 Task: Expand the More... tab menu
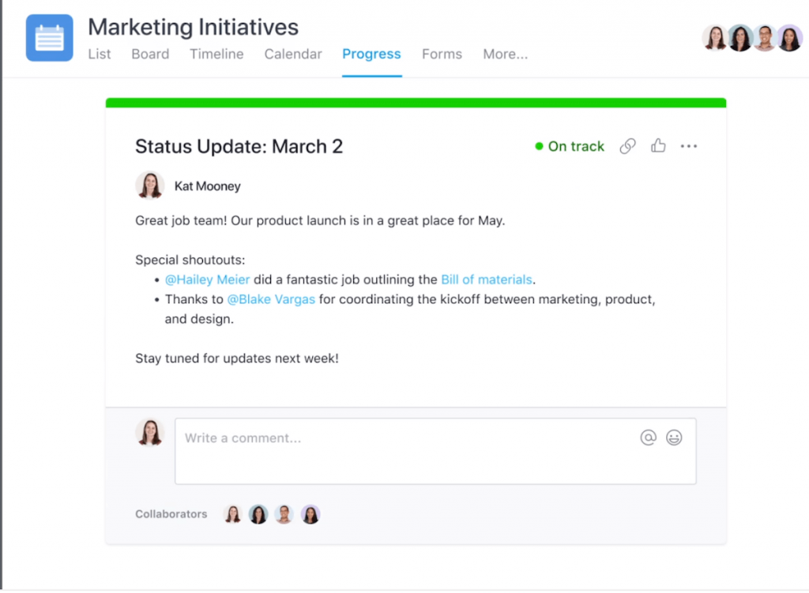(506, 54)
